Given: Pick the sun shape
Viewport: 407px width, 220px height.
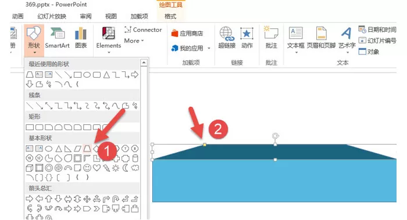Looking at the screenshot, I should coord(116,168).
